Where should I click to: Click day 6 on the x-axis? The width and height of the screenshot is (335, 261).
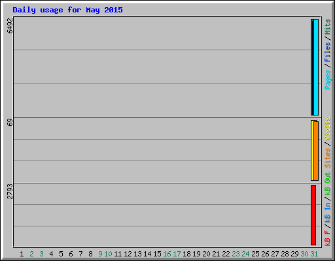tap(71, 254)
